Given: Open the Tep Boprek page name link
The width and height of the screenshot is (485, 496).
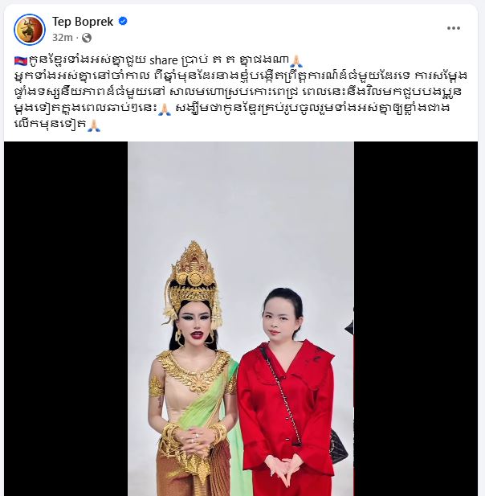Looking at the screenshot, I should (x=83, y=22).
